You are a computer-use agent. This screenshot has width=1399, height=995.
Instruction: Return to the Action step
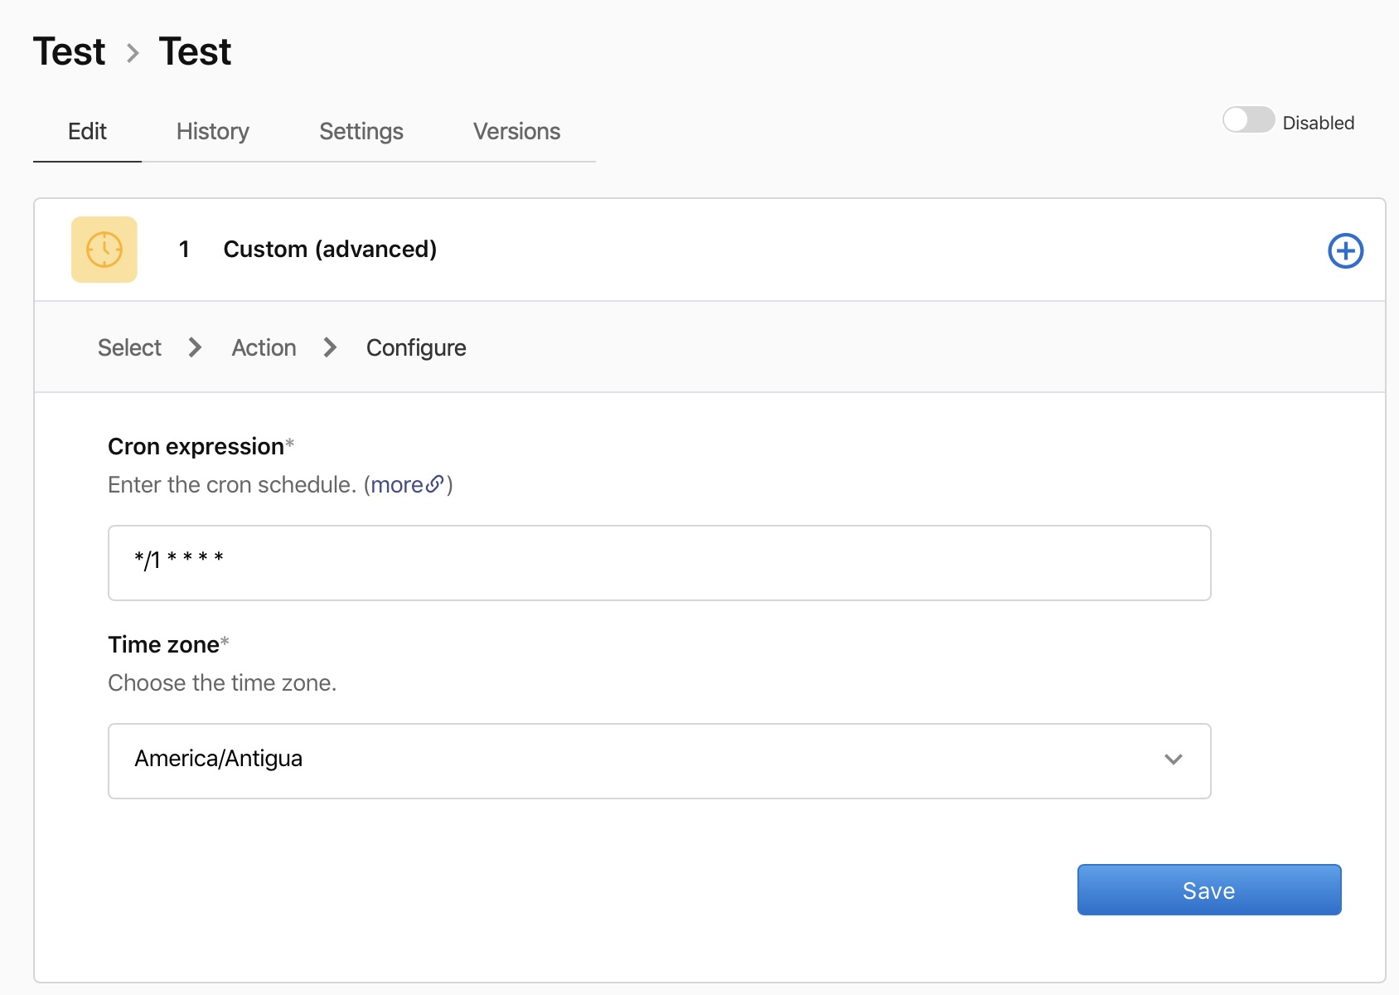tap(264, 347)
